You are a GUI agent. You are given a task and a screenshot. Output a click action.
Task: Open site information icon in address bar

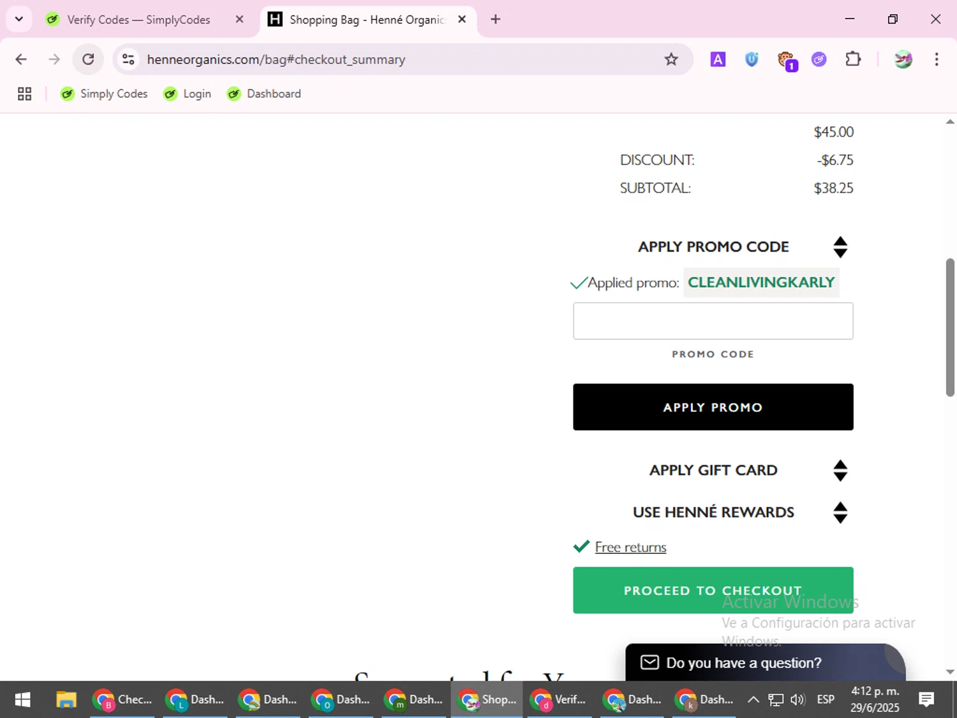tap(128, 59)
